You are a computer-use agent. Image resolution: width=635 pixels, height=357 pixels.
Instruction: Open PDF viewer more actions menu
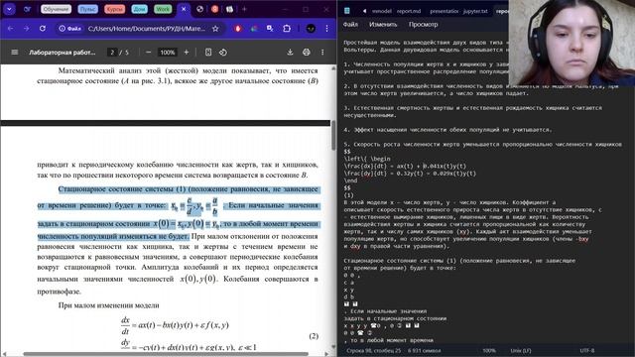(x=322, y=53)
